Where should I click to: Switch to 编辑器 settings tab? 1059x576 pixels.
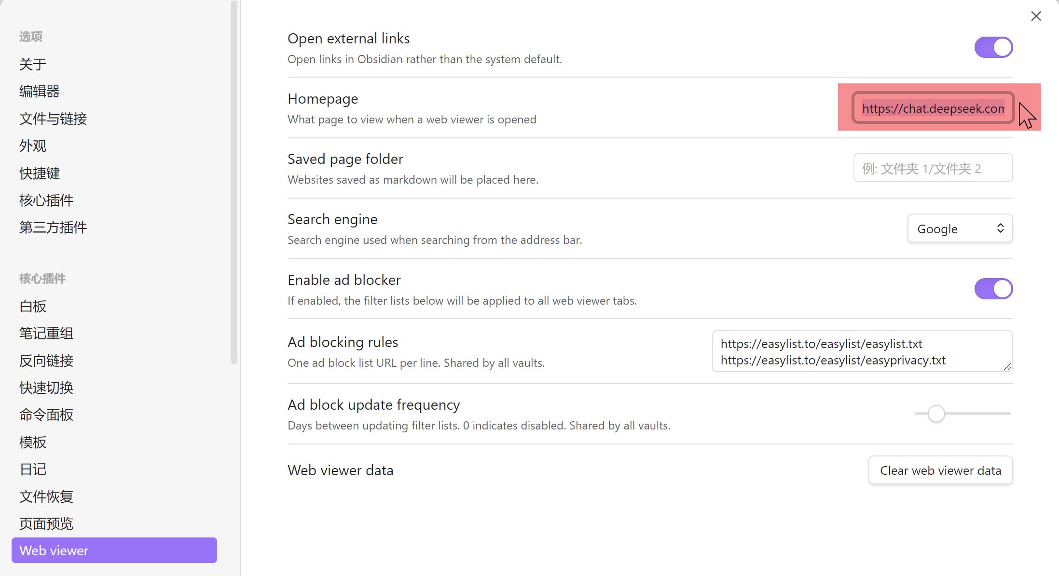40,91
